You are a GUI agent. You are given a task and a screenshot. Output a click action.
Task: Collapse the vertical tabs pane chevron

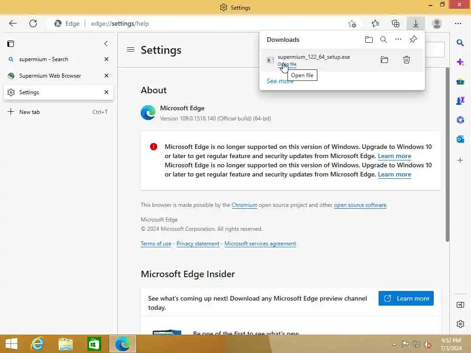pyautogui.click(x=106, y=44)
